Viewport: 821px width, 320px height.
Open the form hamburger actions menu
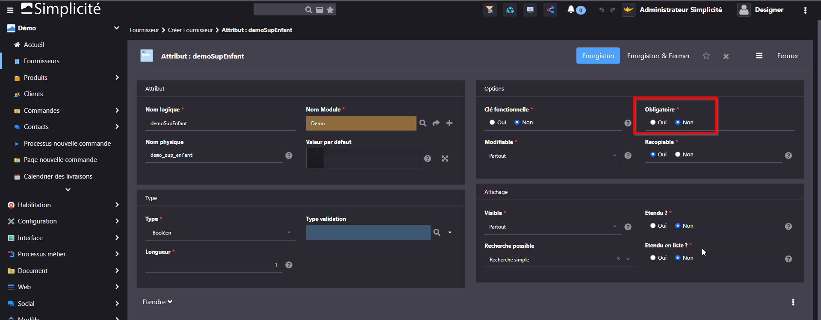click(759, 56)
